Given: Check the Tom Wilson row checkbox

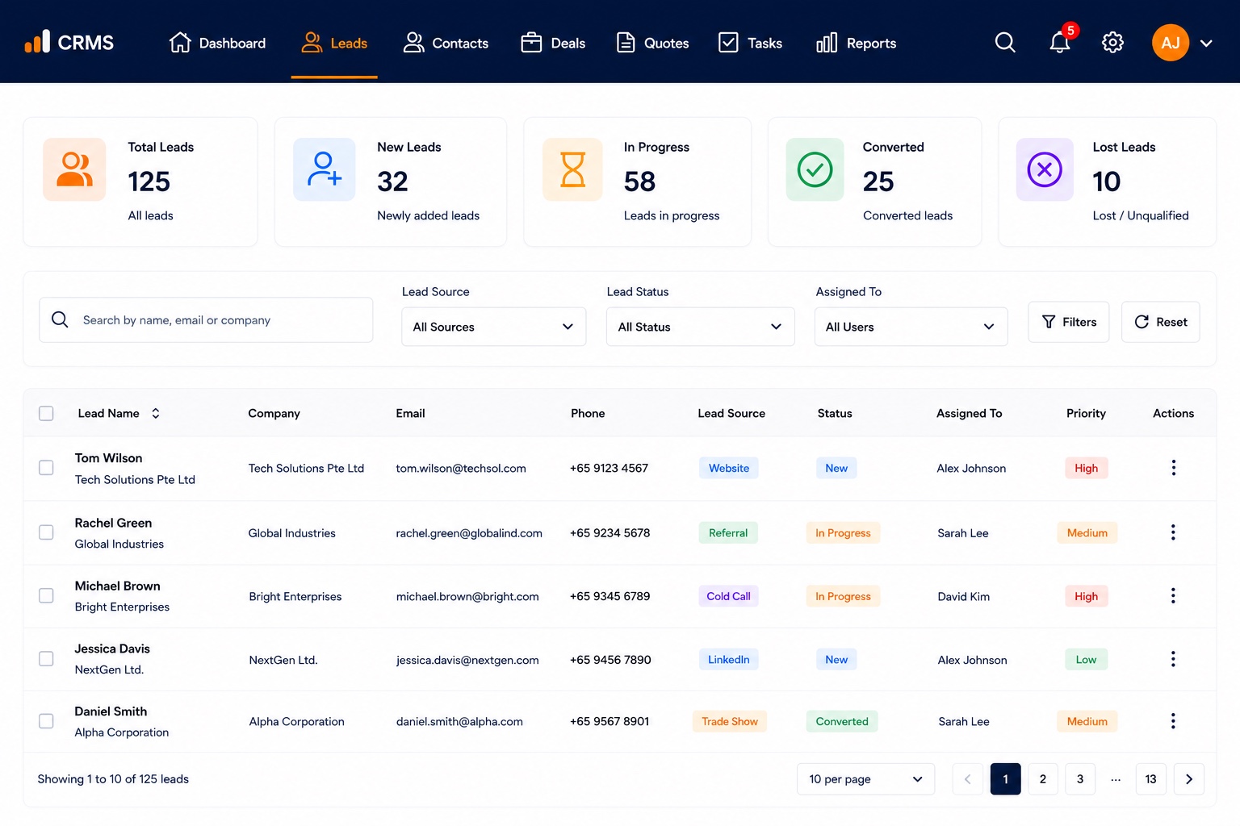Looking at the screenshot, I should point(46,468).
